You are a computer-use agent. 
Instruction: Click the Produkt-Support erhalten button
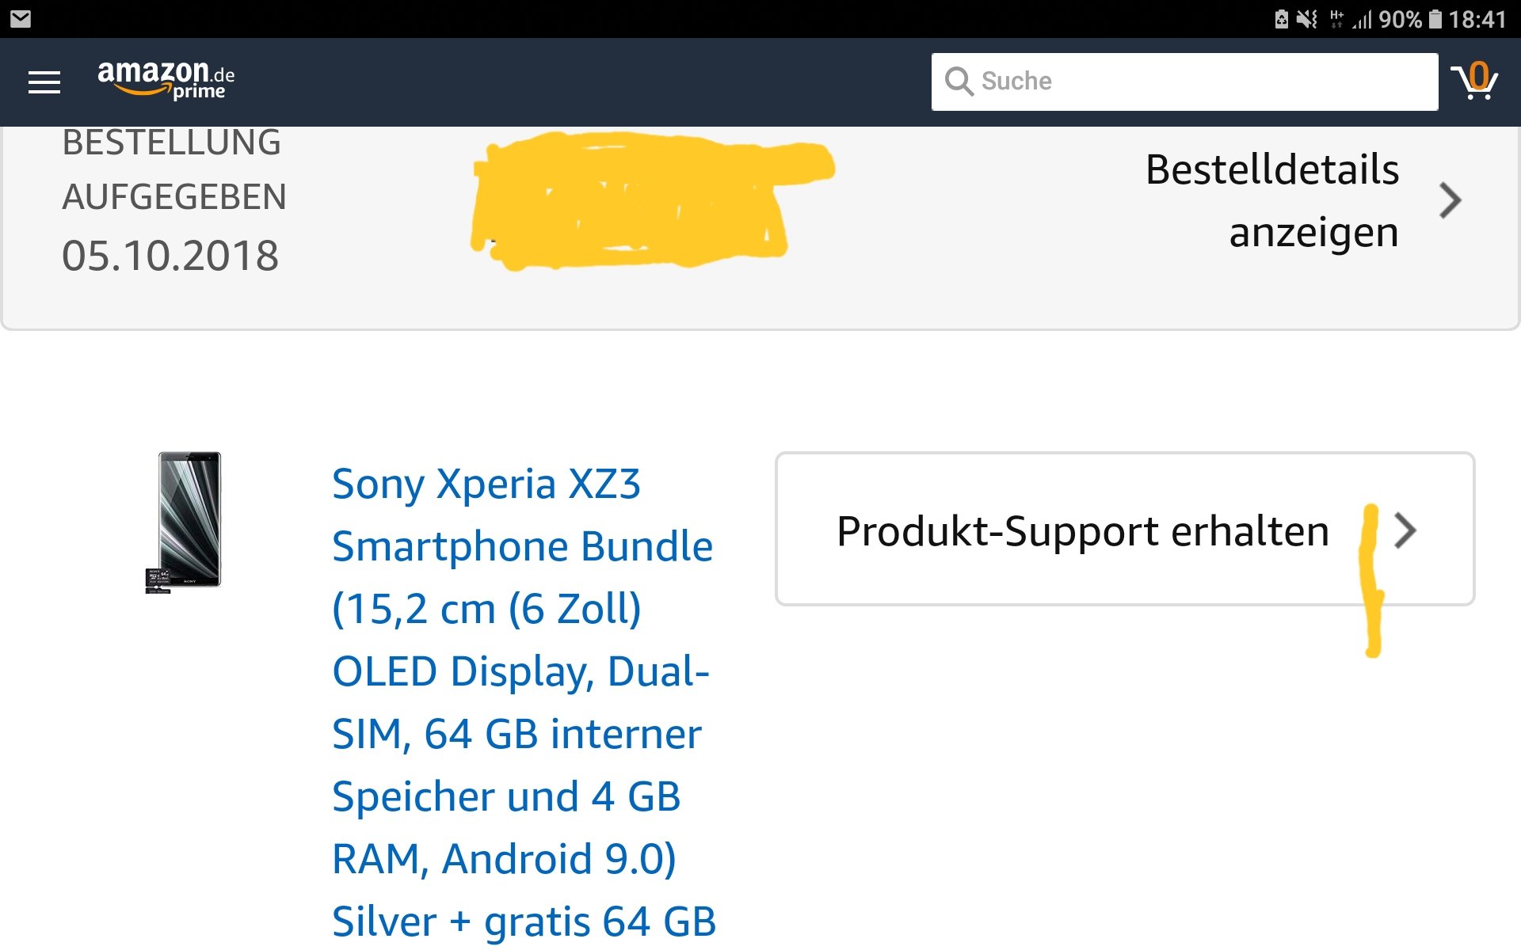[1125, 529]
